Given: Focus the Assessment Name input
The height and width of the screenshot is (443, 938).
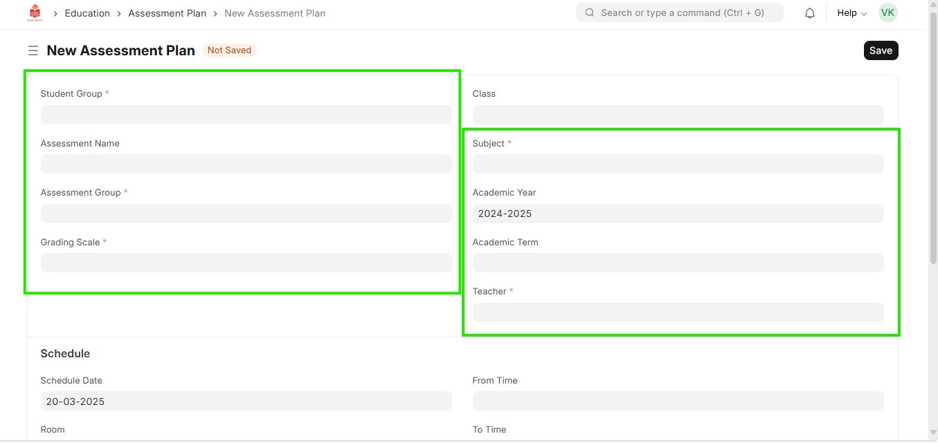Looking at the screenshot, I should point(246,164).
